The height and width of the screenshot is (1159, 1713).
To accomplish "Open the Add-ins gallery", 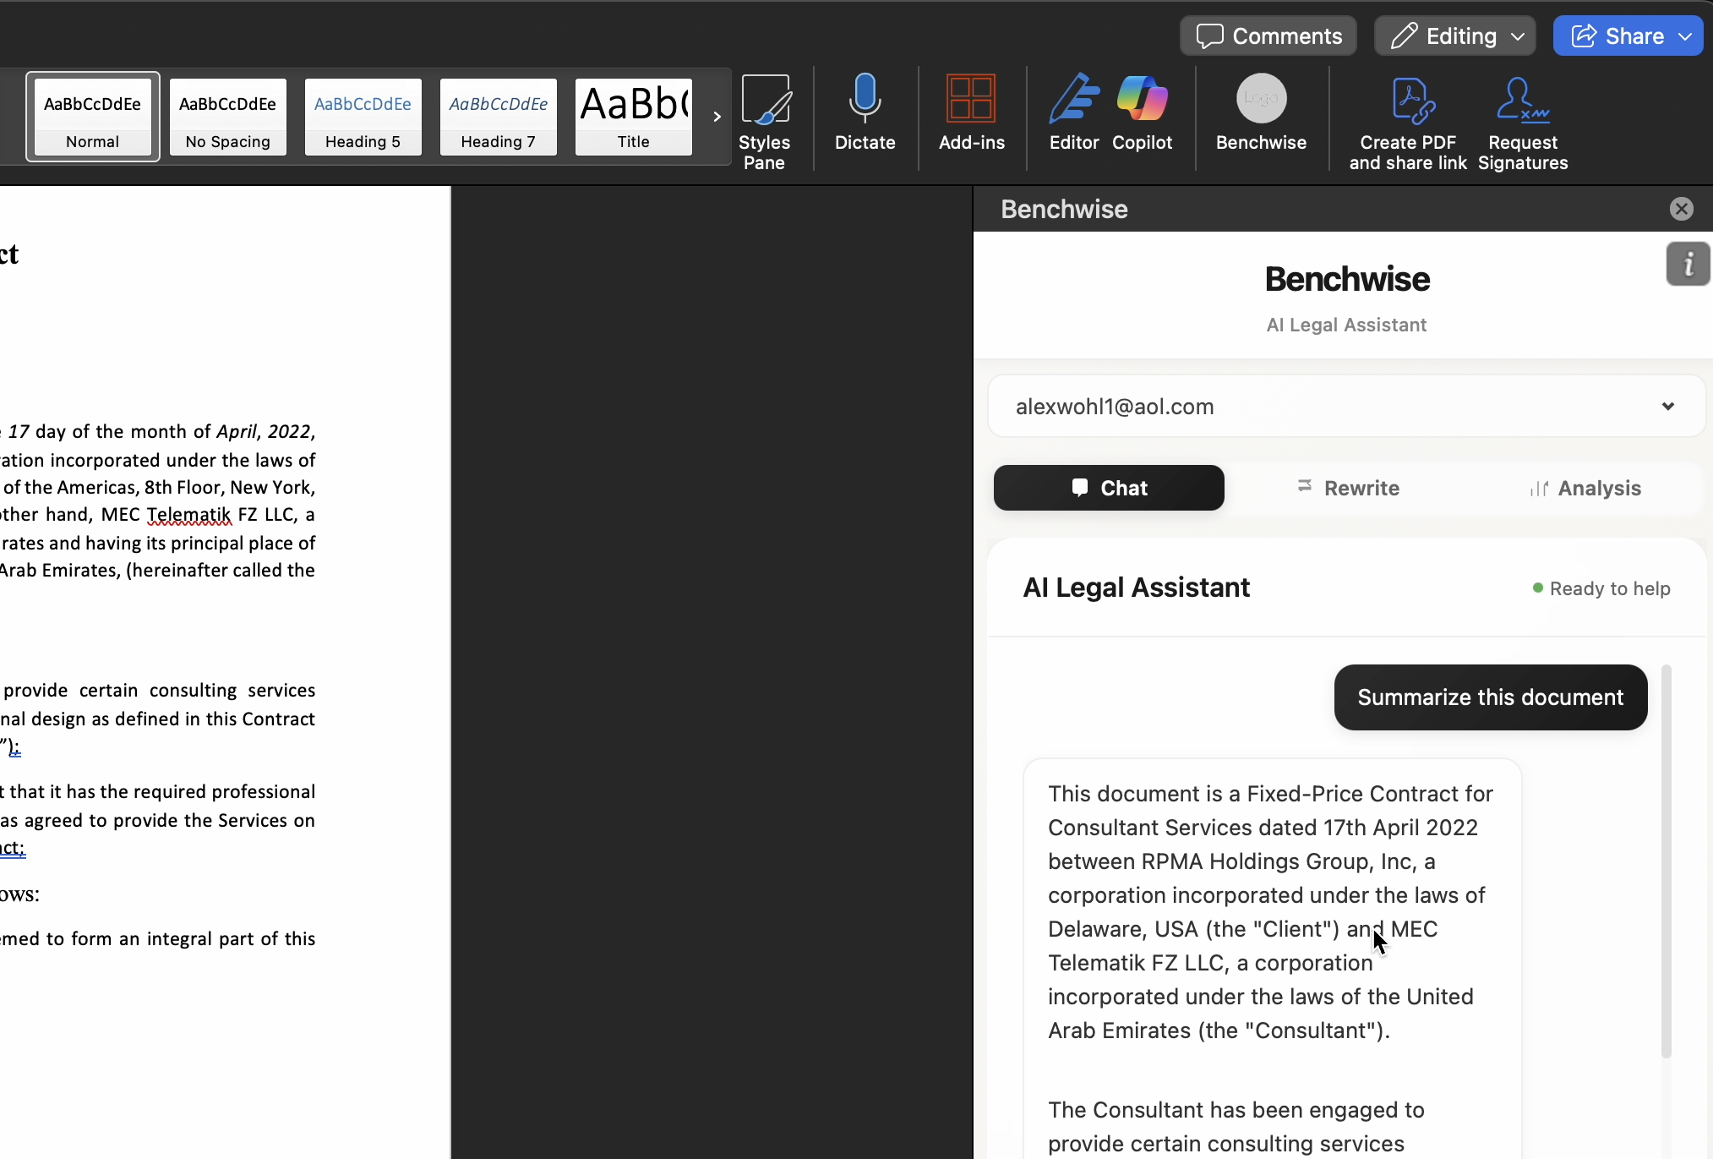I will [x=972, y=112].
